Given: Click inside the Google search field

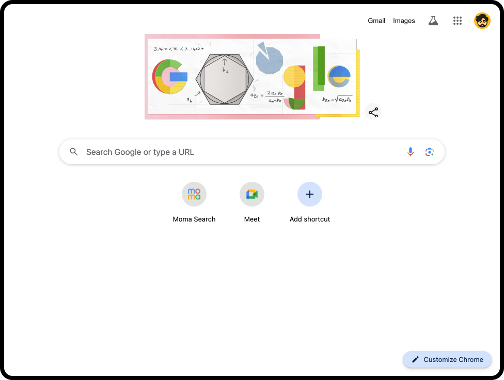Looking at the screenshot, I should tap(232, 152).
